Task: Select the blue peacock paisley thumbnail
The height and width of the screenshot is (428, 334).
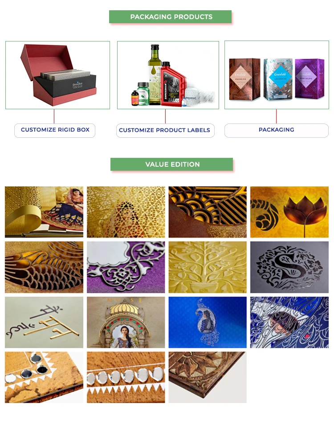Action: [208, 322]
